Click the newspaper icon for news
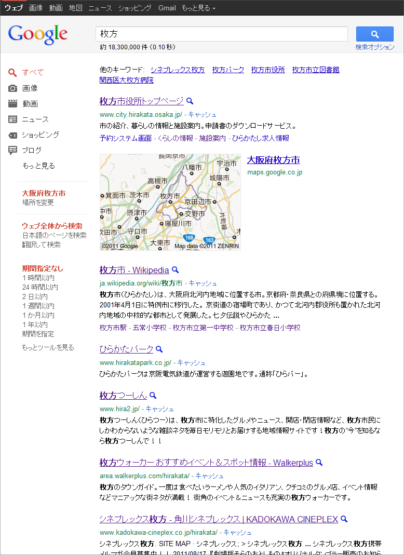404x555 pixels. [x=13, y=119]
